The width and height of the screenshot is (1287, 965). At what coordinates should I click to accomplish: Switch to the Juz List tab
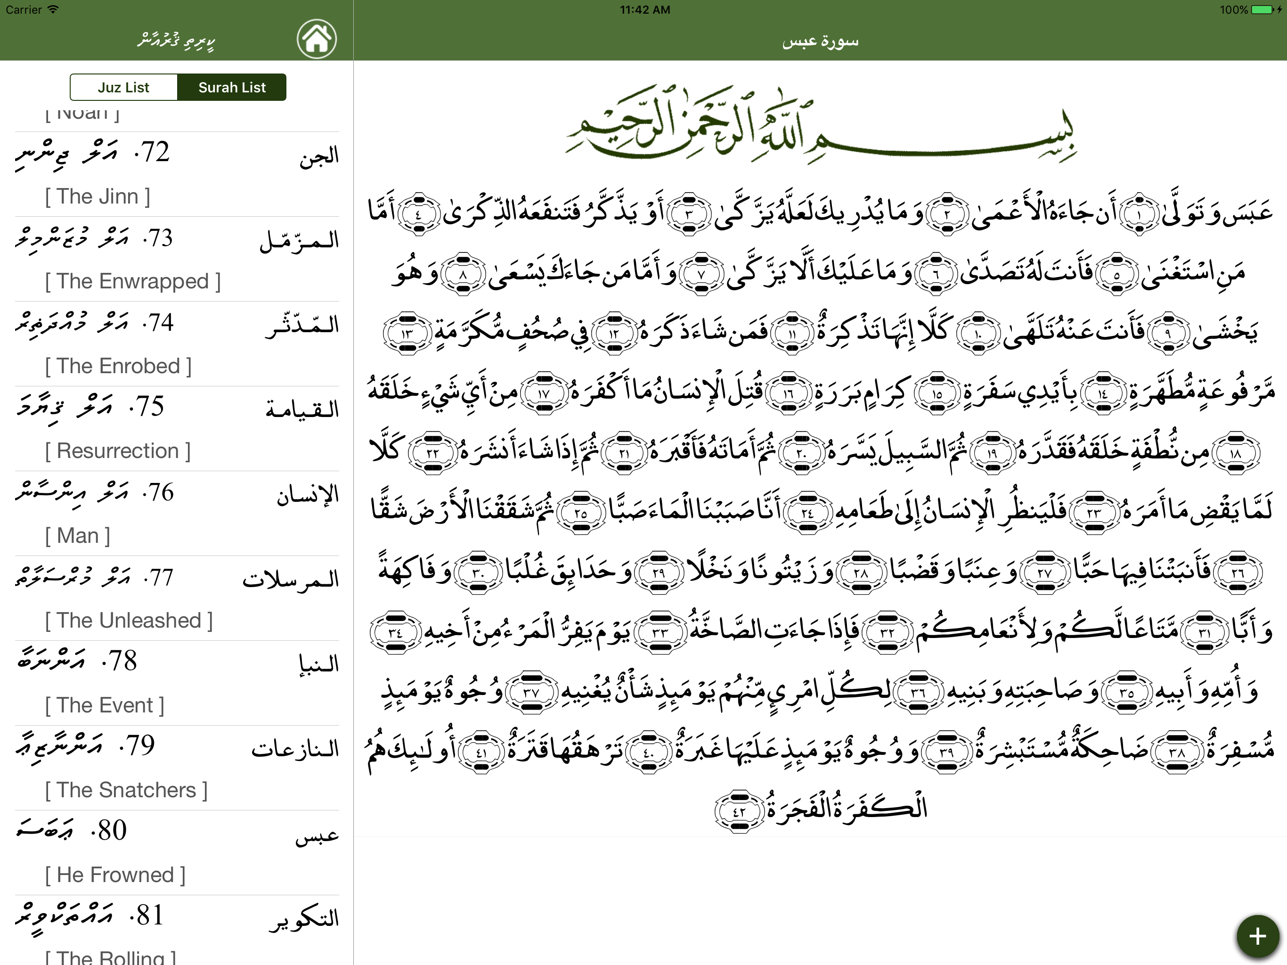pyautogui.click(x=123, y=87)
